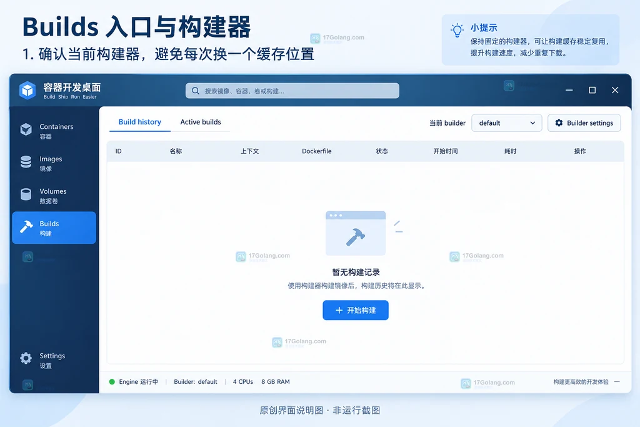This screenshot has height=427, width=640.
Task: Click the gear icon in Builder settings
Action: tap(559, 123)
